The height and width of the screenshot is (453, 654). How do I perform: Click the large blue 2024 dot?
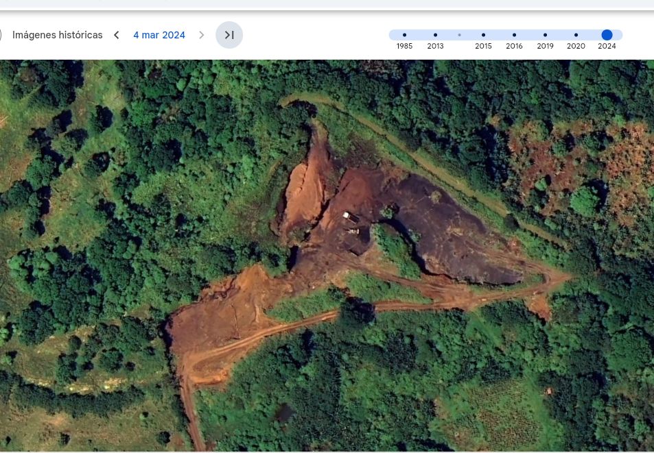pos(607,34)
